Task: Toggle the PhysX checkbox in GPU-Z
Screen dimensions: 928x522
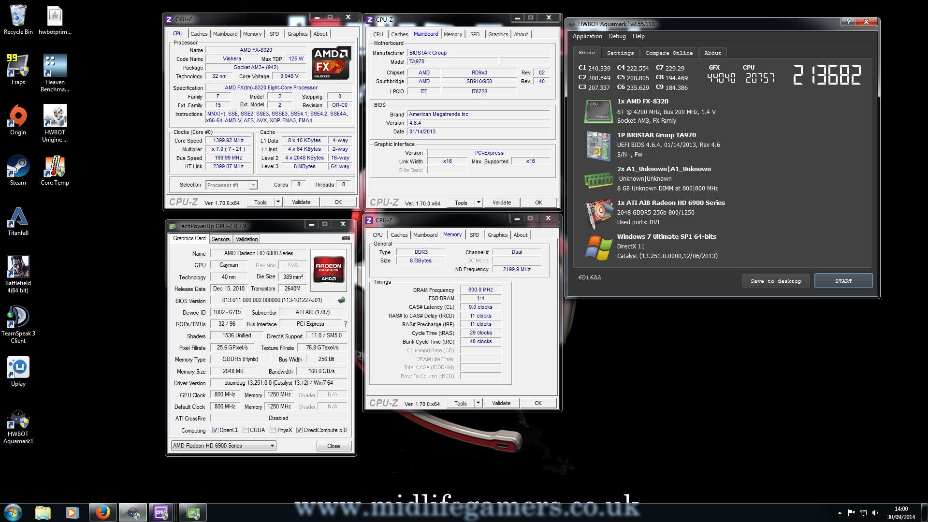Action: click(273, 430)
